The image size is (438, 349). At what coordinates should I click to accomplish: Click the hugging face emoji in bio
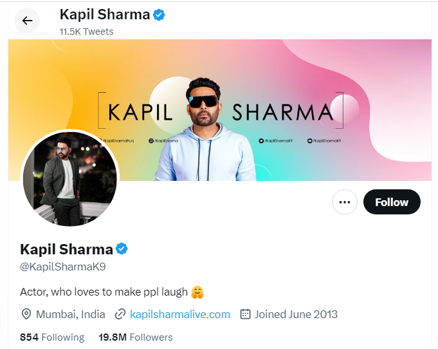coord(197,292)
